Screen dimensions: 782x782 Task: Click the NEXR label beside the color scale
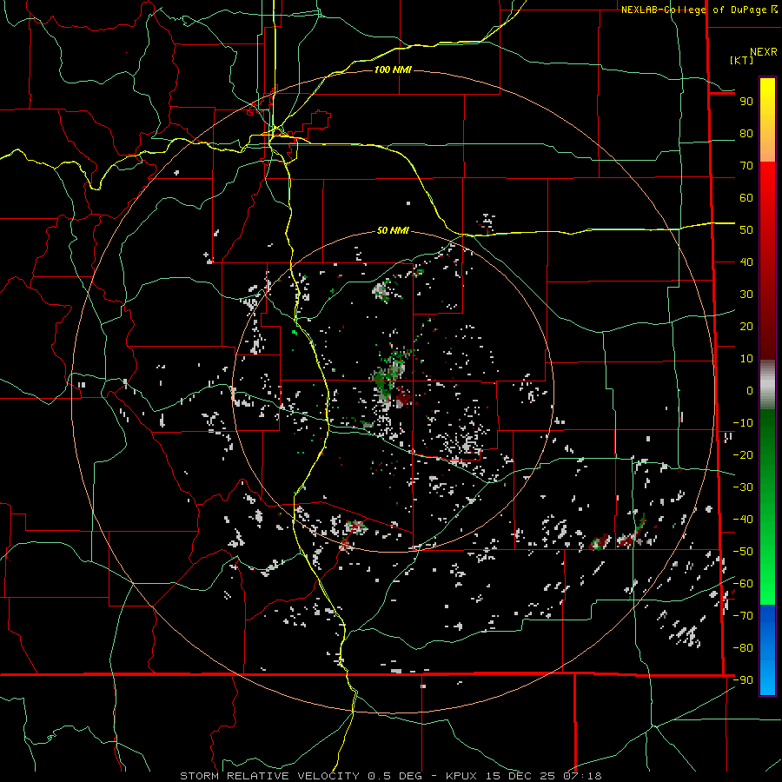(764, 52)
